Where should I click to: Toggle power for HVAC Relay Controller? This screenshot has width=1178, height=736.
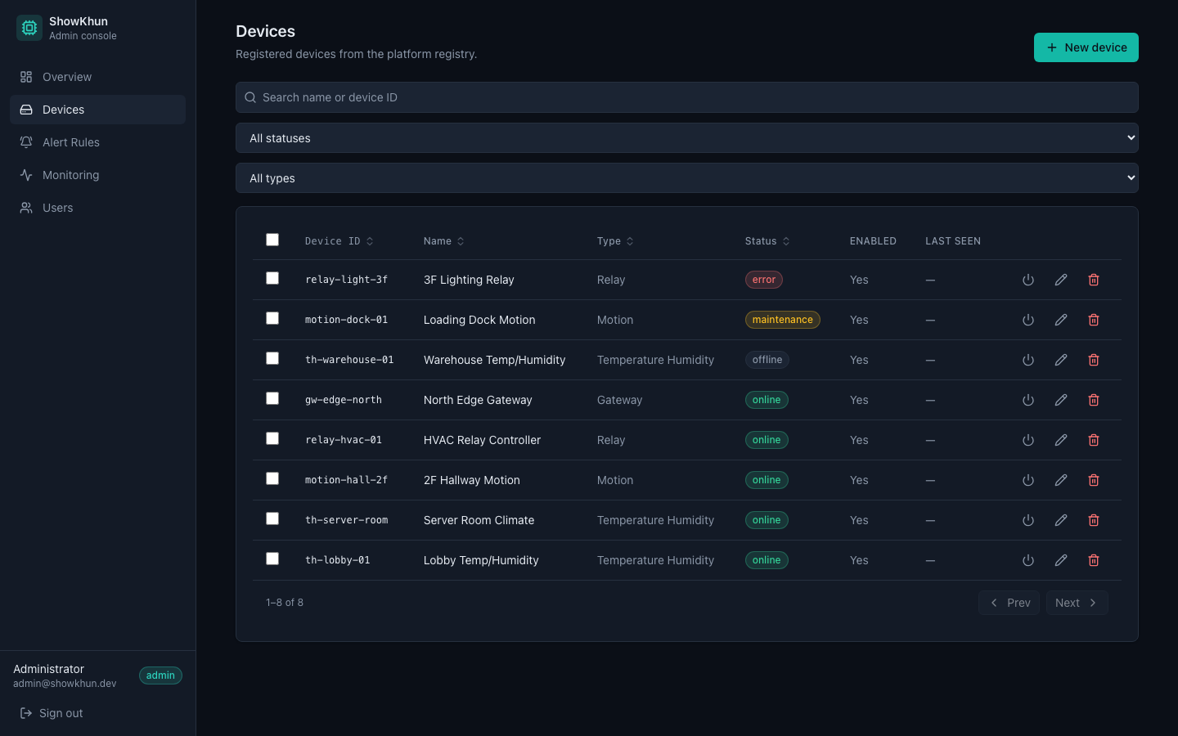coord(1028,440)
